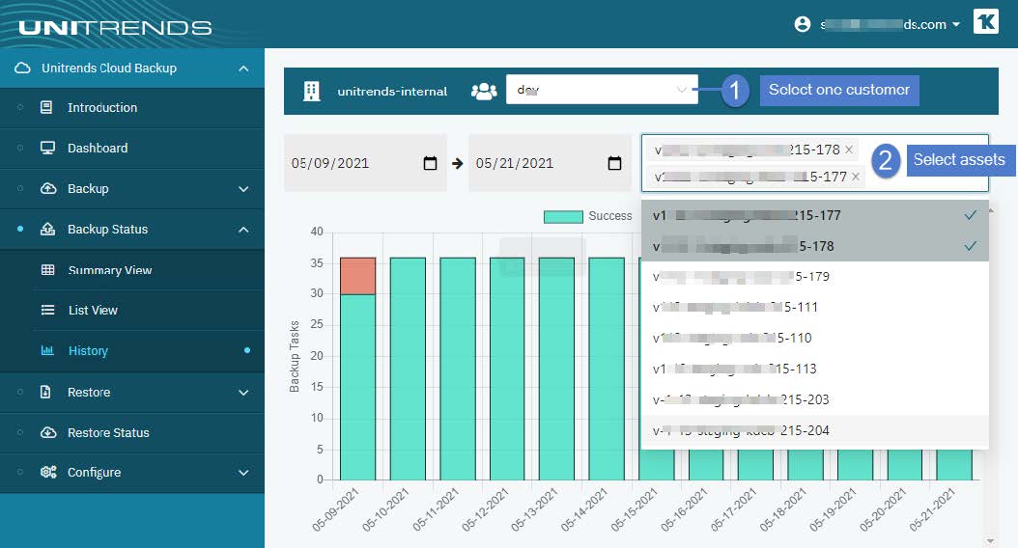The height and width of the screenshot is (548, 1018).
Task: Click the Dashboard monitor icon
Action: pyautogui.click(x=47, y=148)
